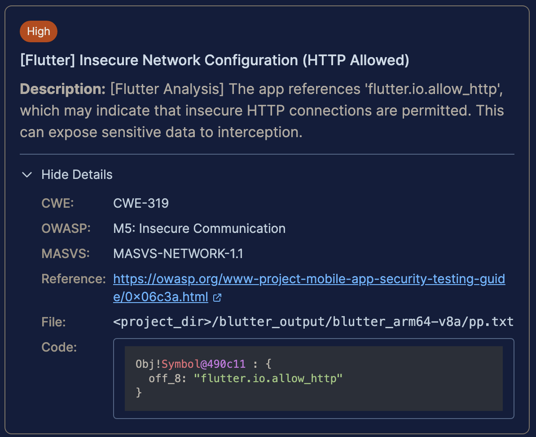Select the Insecure Network Configuration finding title
The width and height of the screenshot is (536, 437).
[x=215, y=60]
